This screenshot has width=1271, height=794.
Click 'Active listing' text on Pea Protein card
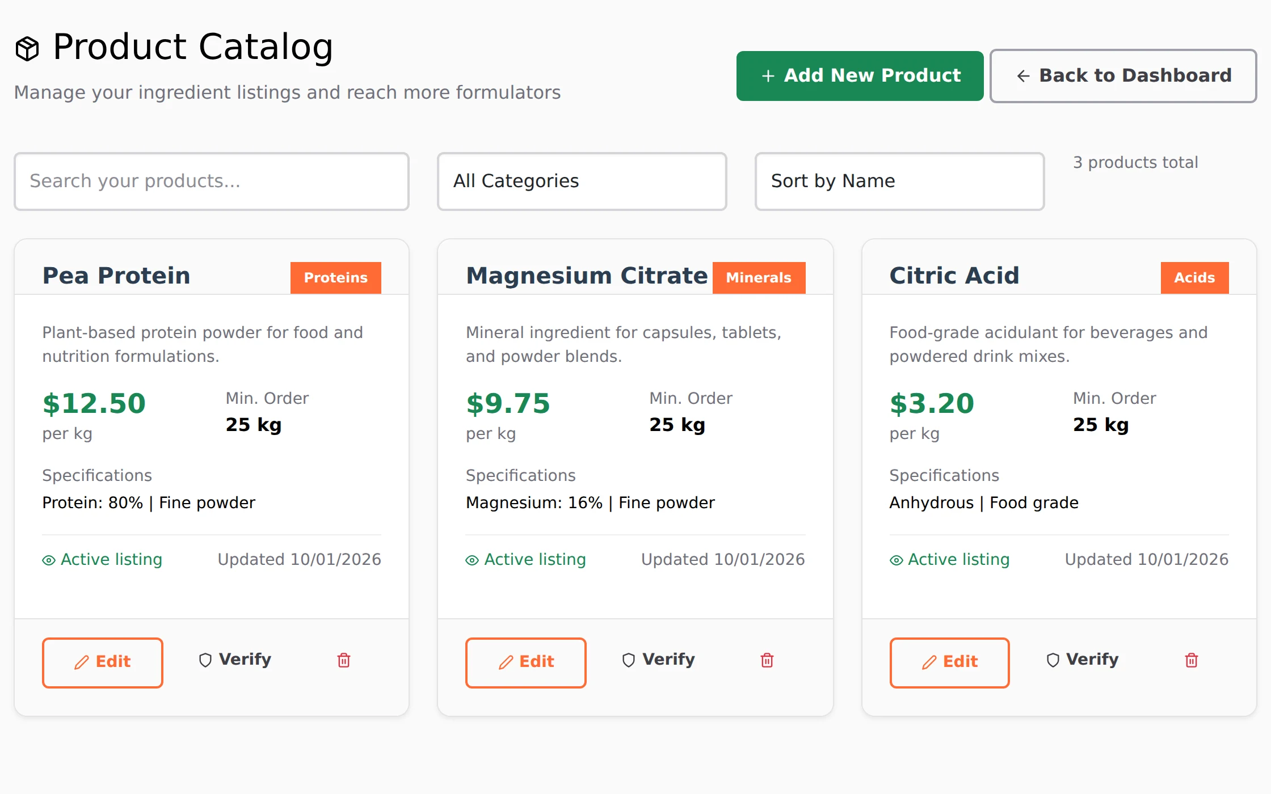pos(111,560)
